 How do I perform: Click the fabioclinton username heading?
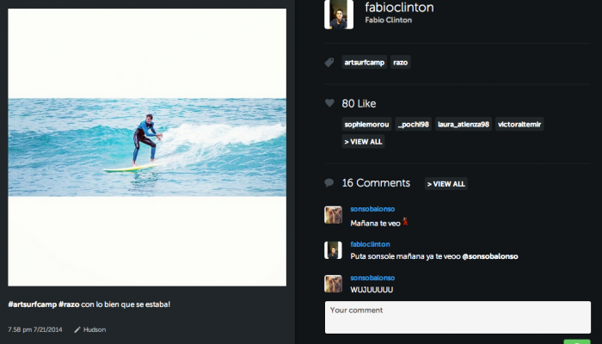pos(399,8)
